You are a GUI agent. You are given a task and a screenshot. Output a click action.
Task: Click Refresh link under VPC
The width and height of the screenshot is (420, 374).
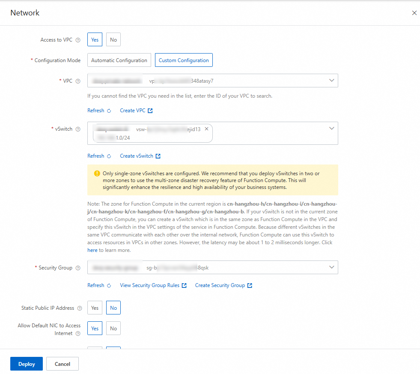click(x=95, y=111)
